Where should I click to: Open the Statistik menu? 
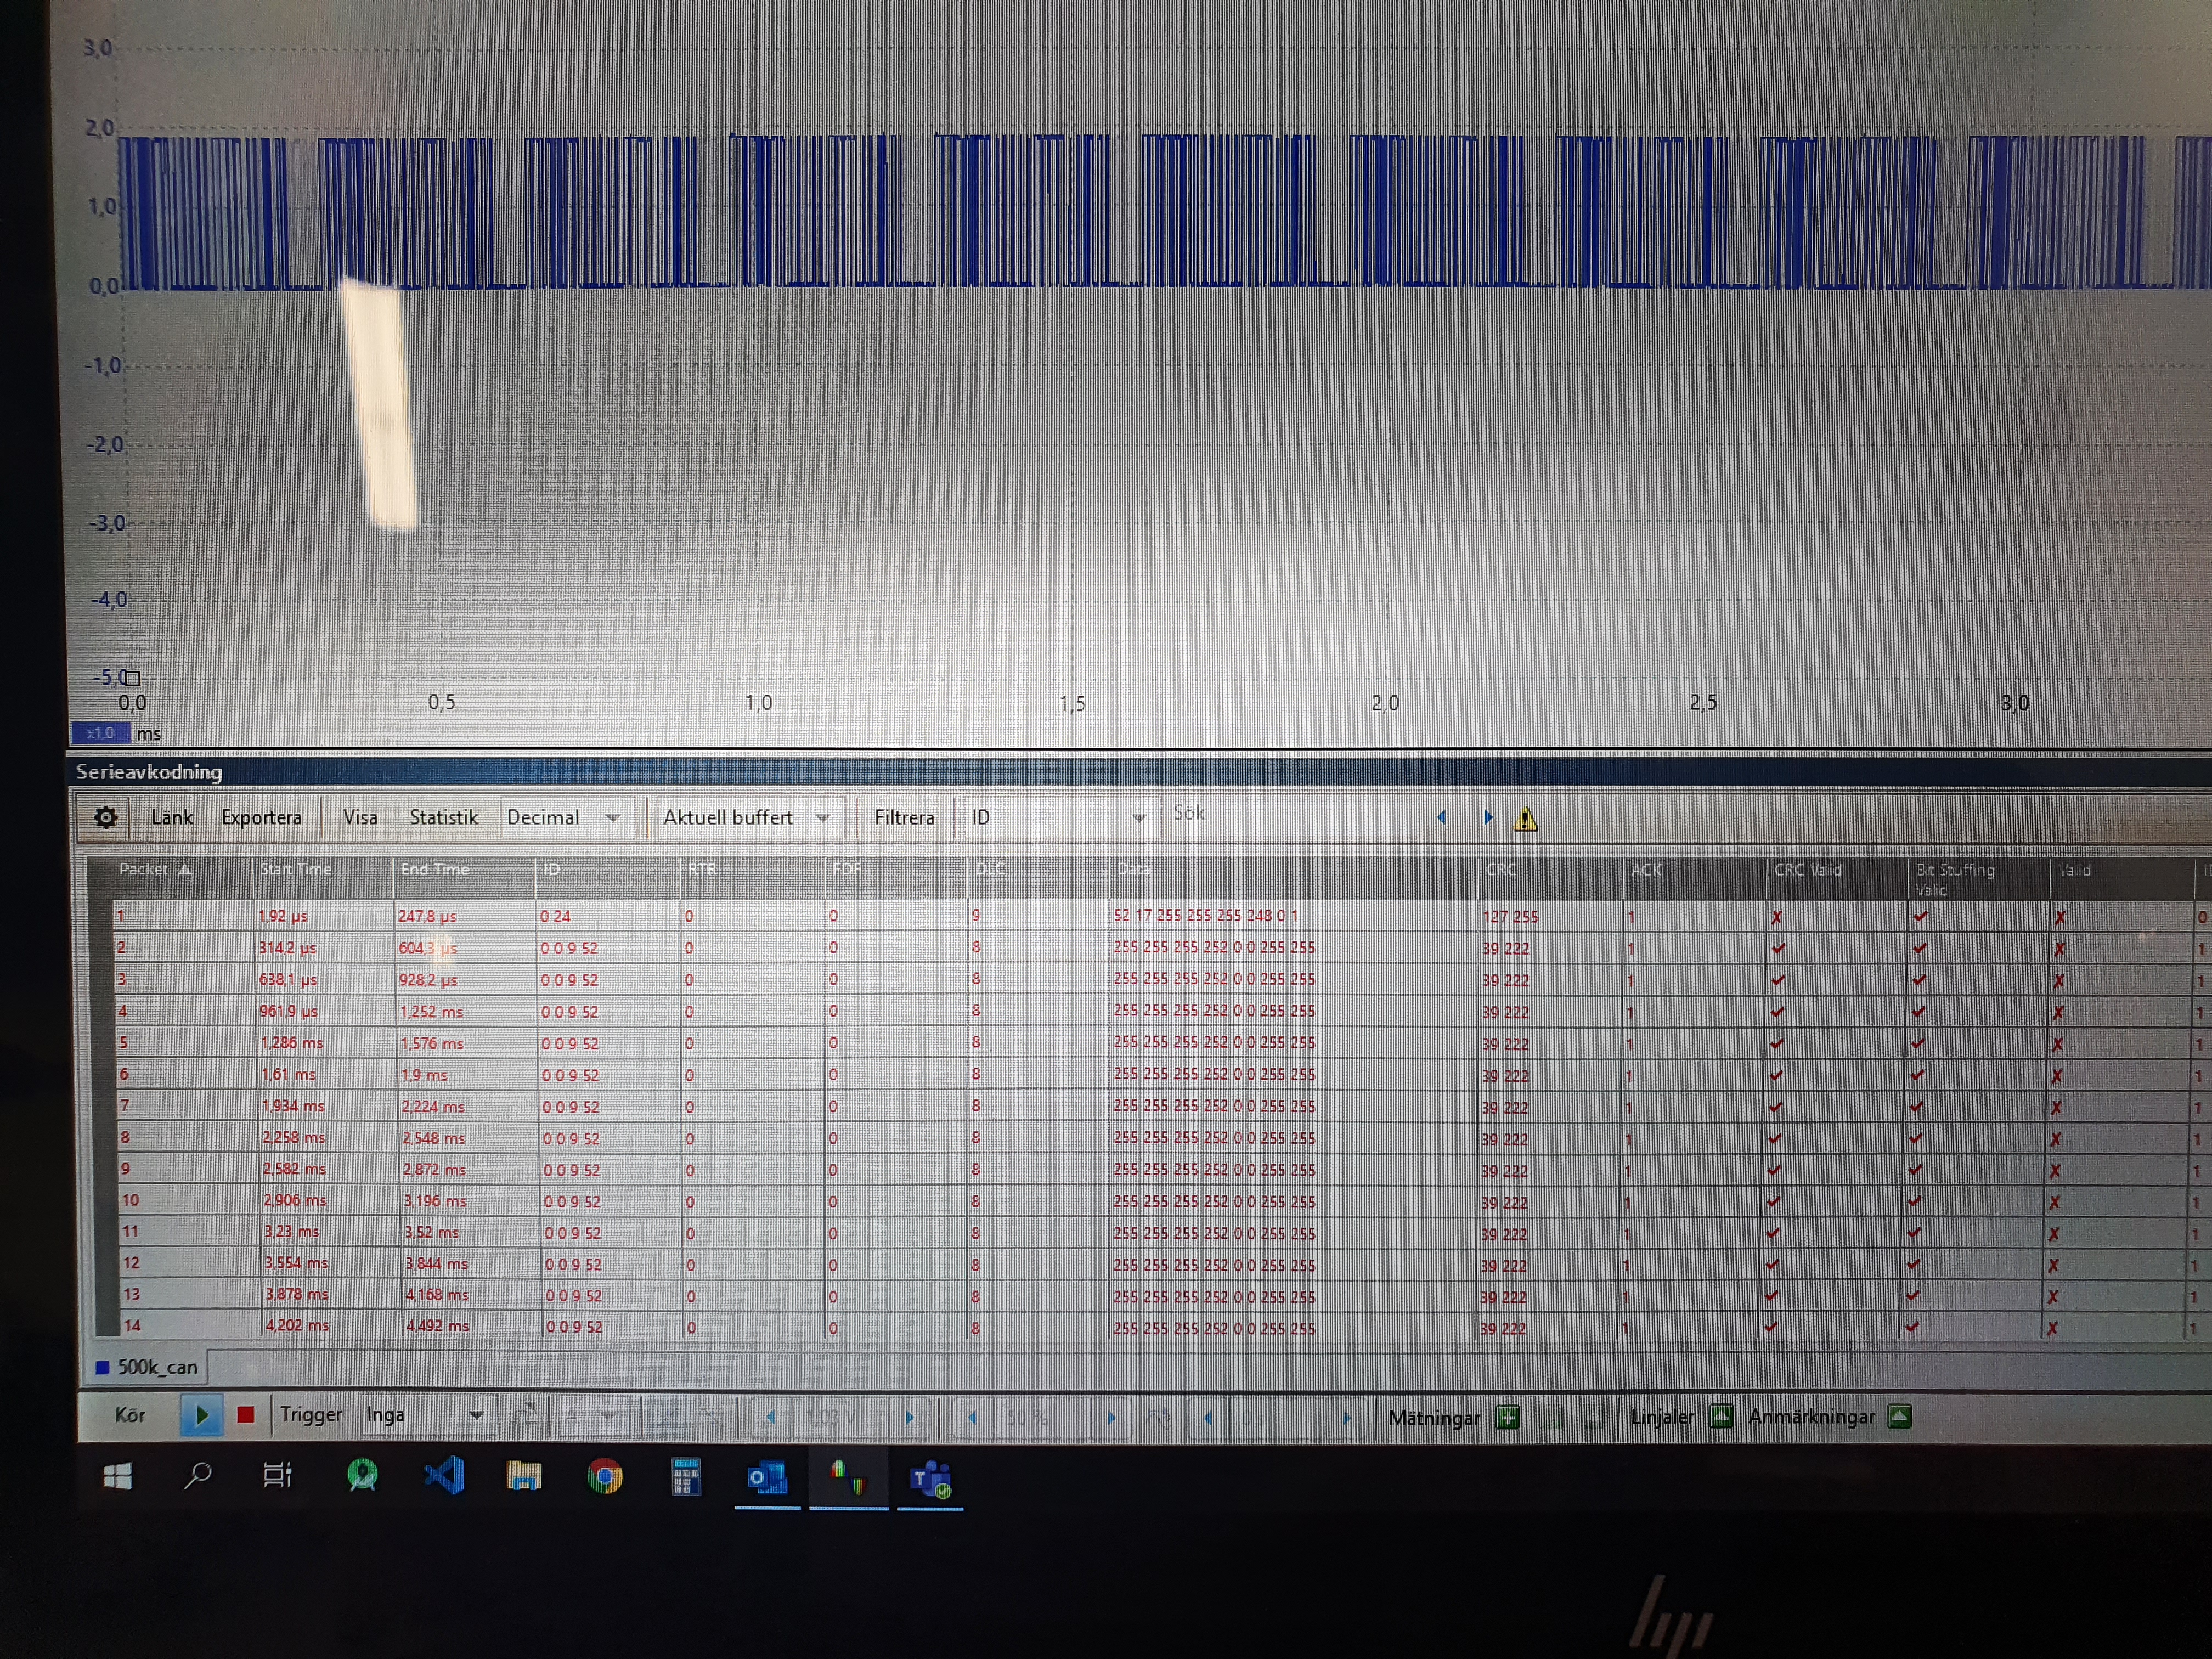coord(443,817)
